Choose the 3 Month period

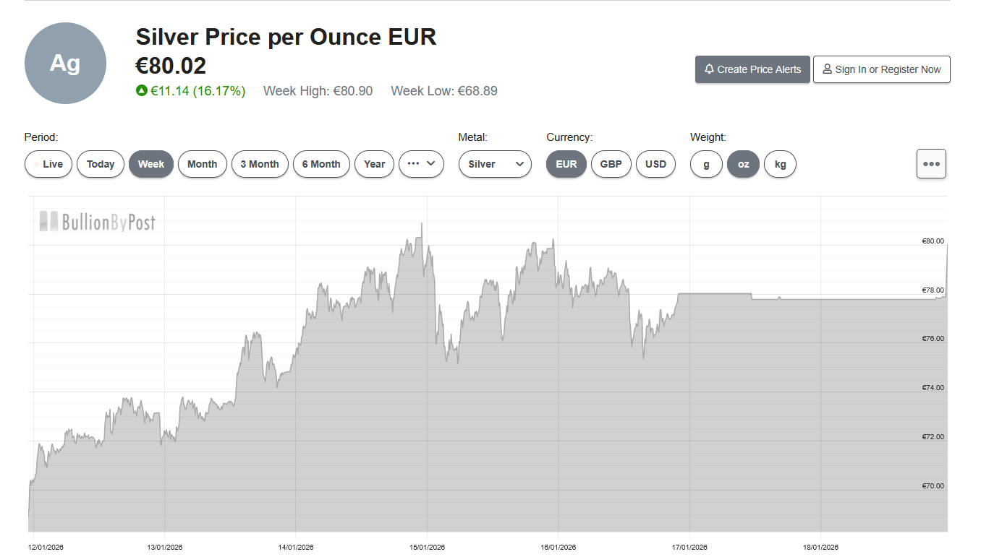(x=260, y=164)
